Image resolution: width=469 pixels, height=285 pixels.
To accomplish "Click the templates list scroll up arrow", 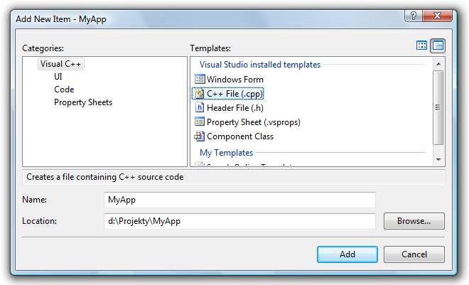I will (x=438, y=64).
